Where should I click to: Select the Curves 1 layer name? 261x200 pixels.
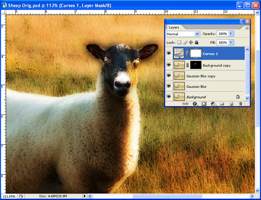point(210,54)
